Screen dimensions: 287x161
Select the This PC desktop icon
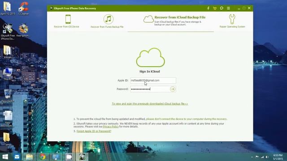click(x=8, y=74)
